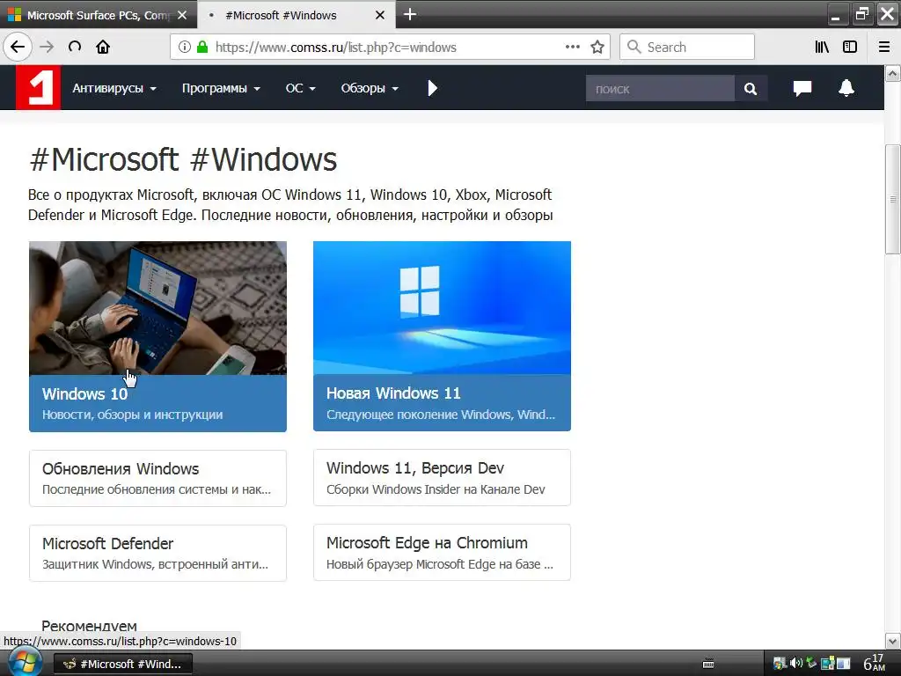Open page actions three-dots menu
The image size is (901, 676).
572,48
